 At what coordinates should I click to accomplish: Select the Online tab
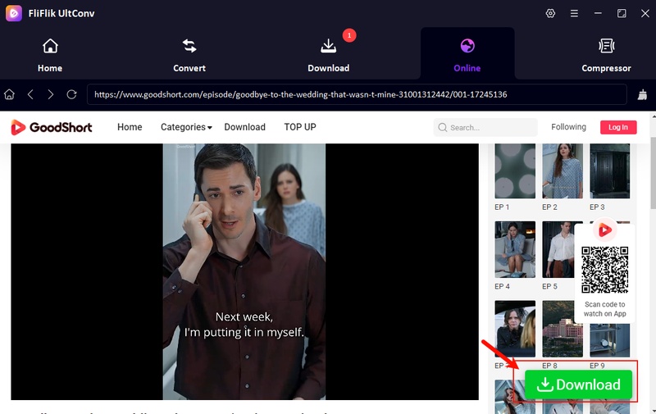[x=467, y=55]
